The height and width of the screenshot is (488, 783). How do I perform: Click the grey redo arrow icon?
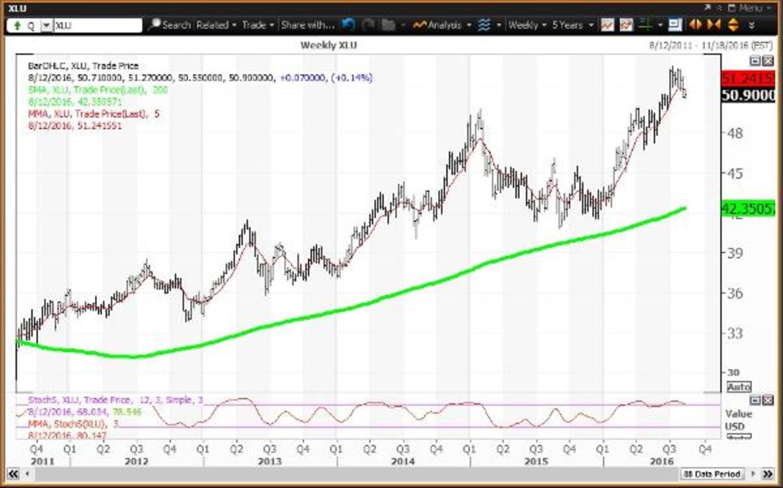(369, 25)
